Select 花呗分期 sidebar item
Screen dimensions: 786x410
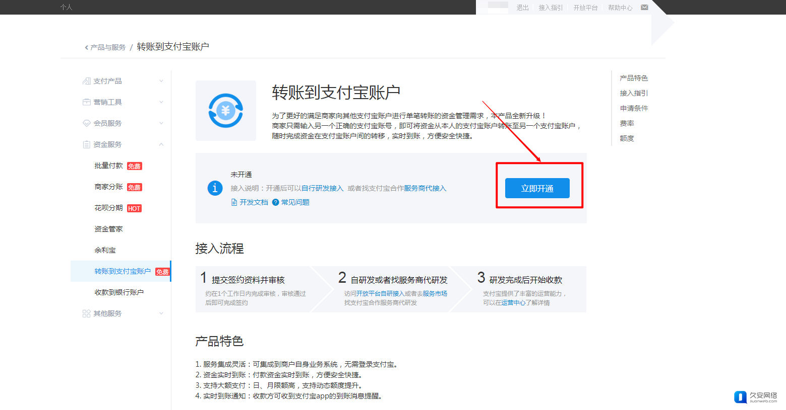[x=108, y=208]
